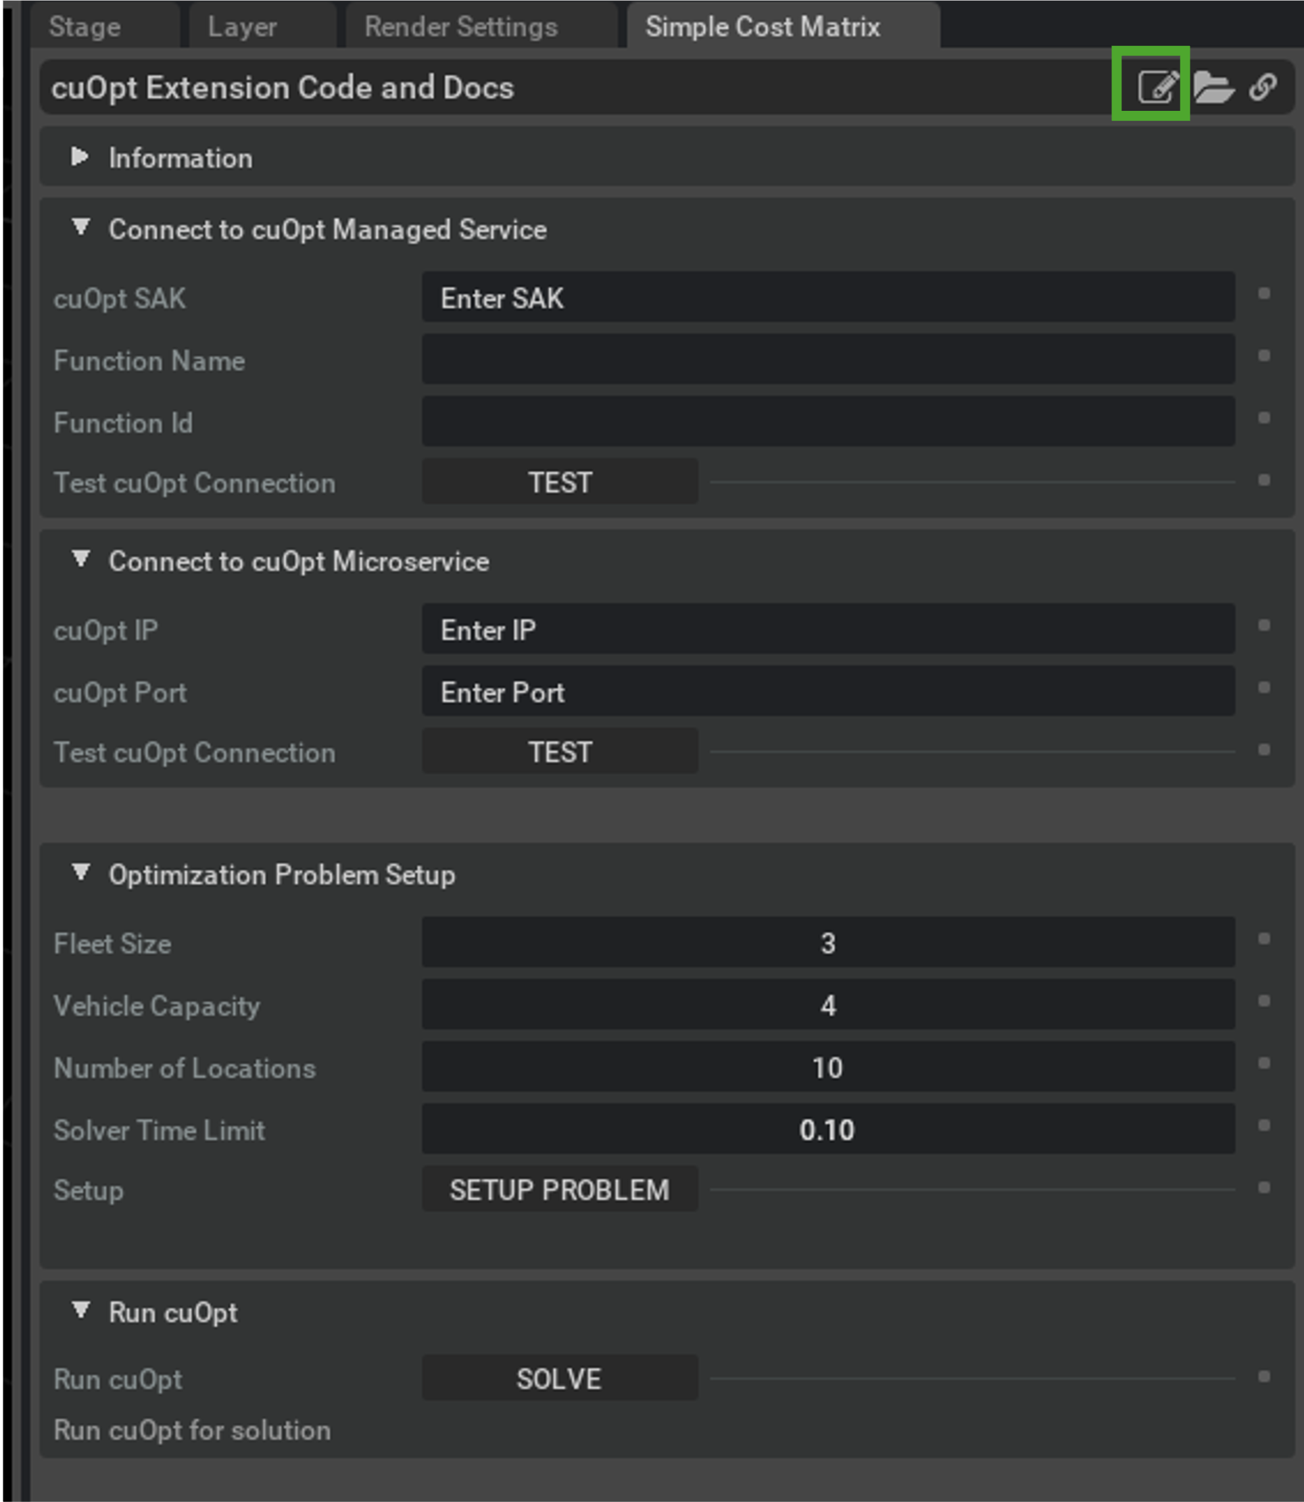
Task: Click the small square beside cuOpt IP
Action: [1264, 625]
